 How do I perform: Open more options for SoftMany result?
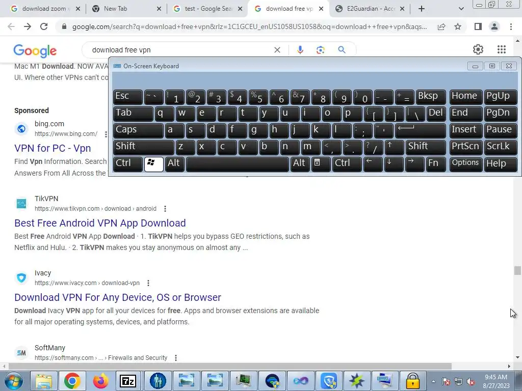point(176,358)
